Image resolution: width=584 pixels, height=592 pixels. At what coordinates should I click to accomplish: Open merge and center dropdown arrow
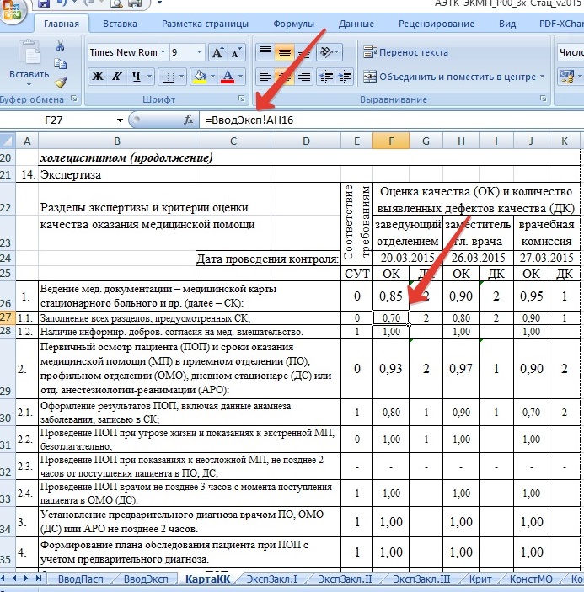[x=543, y=77]
